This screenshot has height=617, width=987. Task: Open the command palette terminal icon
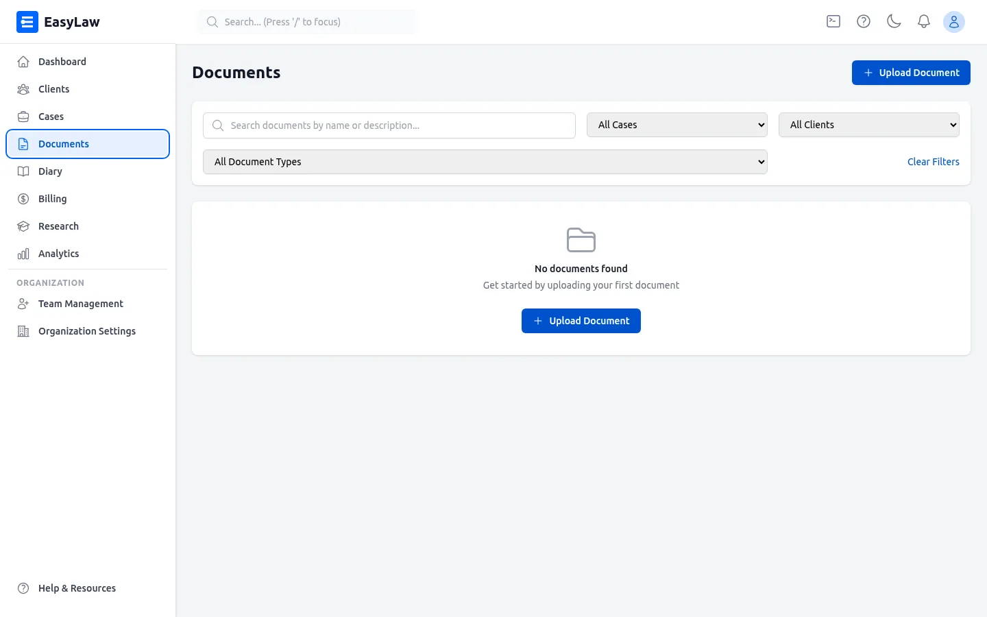[833, 21]
